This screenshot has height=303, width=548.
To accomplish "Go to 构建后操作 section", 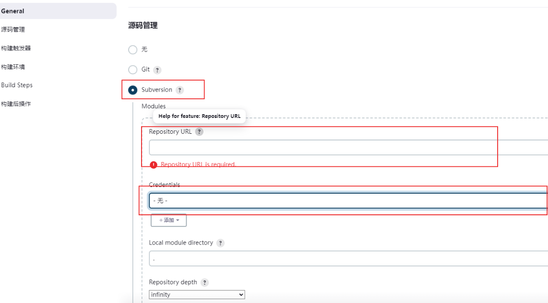I will (16, 104).
